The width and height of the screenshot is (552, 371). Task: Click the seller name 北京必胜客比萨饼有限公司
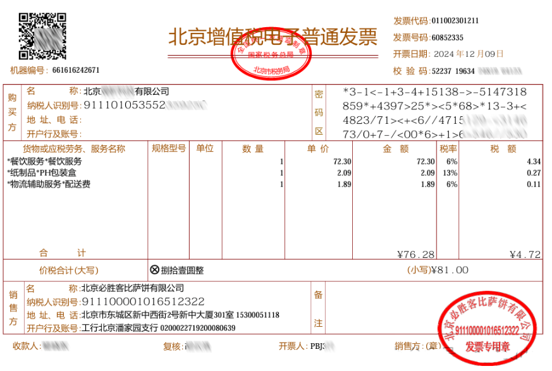click(x=133, y=288)
